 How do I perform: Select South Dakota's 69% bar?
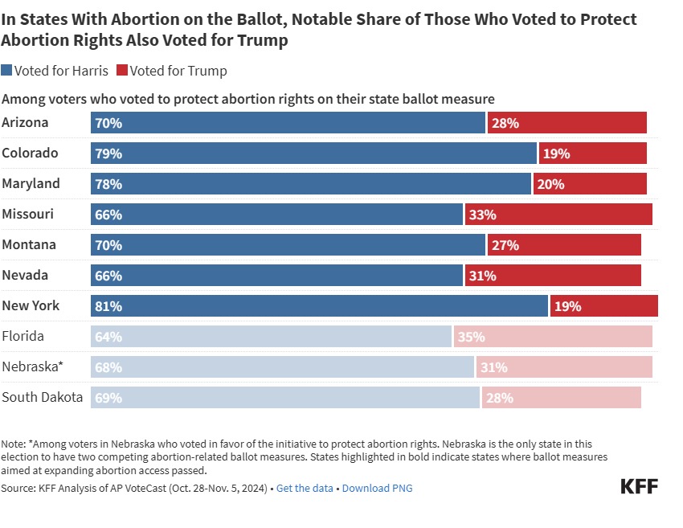[284, 398]
